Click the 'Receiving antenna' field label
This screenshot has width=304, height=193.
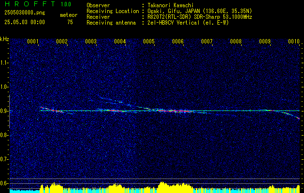[x=111, y=23]
